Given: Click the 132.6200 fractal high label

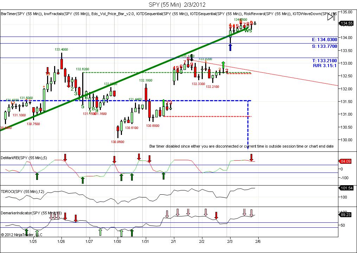Looking at the screenshot, I should pyautogui.click(x=83, y=69).
